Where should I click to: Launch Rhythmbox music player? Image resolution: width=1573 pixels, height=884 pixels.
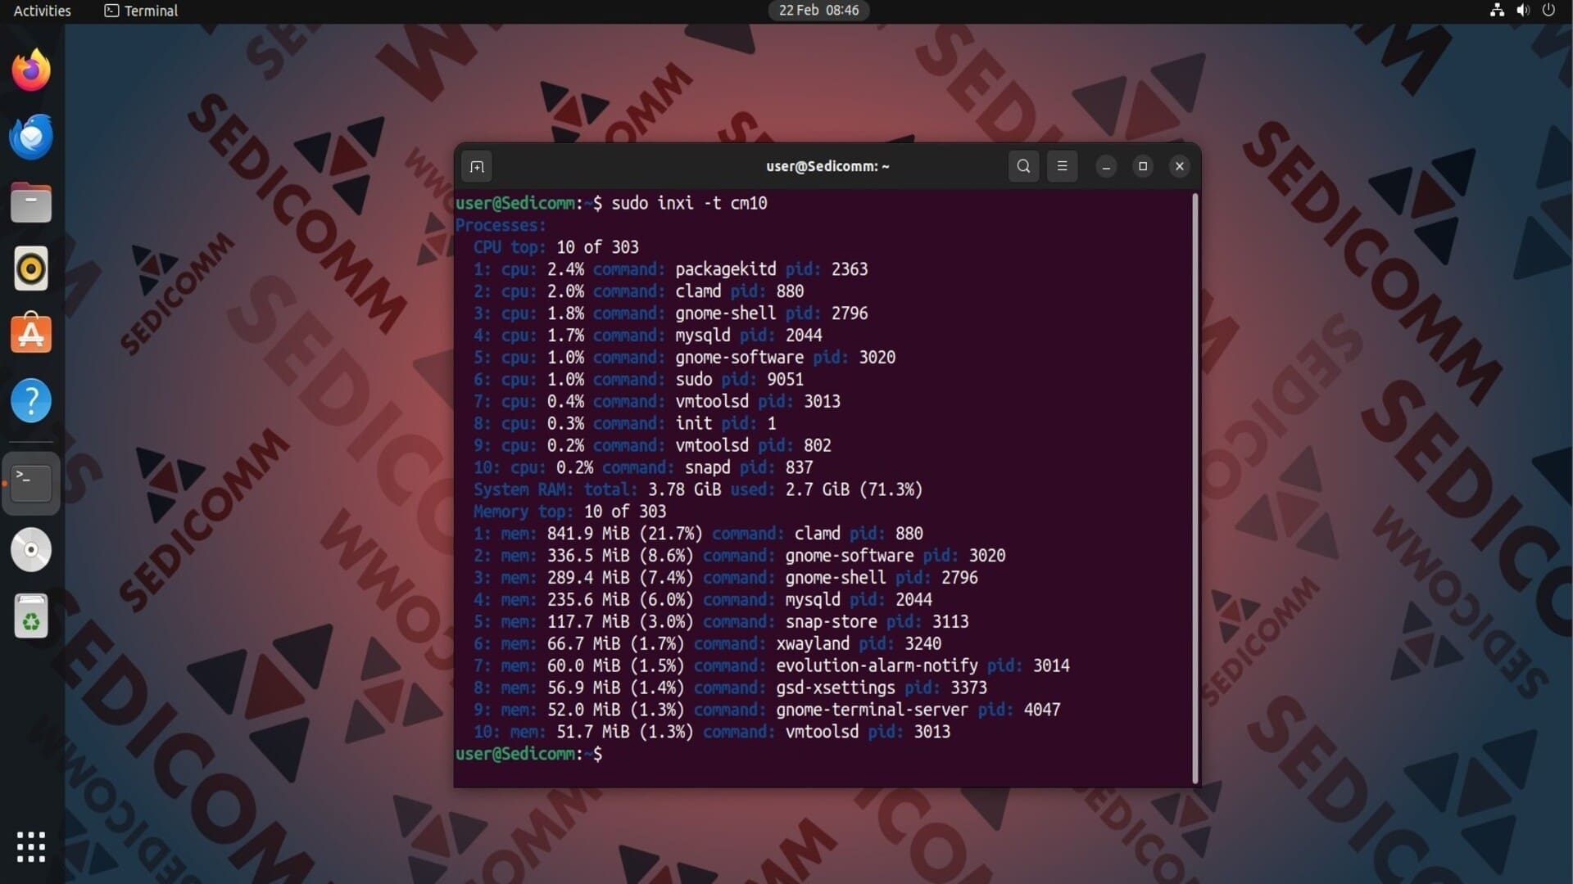click(31, 268)
